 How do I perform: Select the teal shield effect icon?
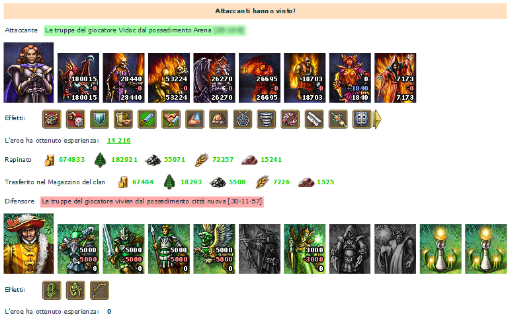pos(99,119)
